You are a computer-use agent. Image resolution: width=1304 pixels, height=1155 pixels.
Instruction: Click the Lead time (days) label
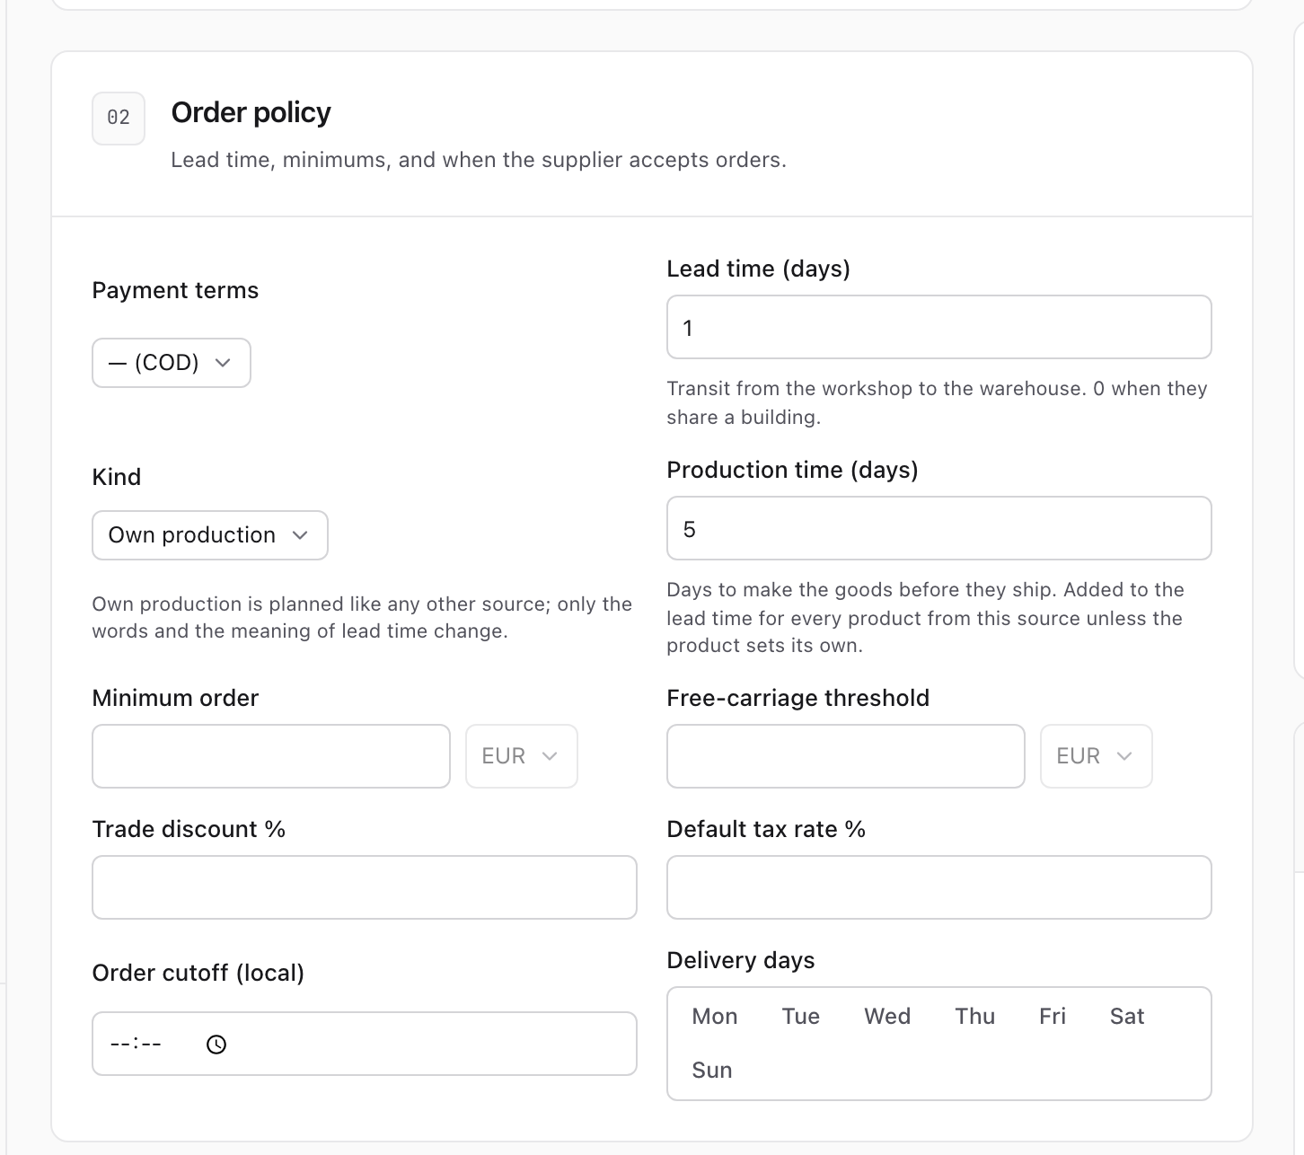(x=759, y=269)
